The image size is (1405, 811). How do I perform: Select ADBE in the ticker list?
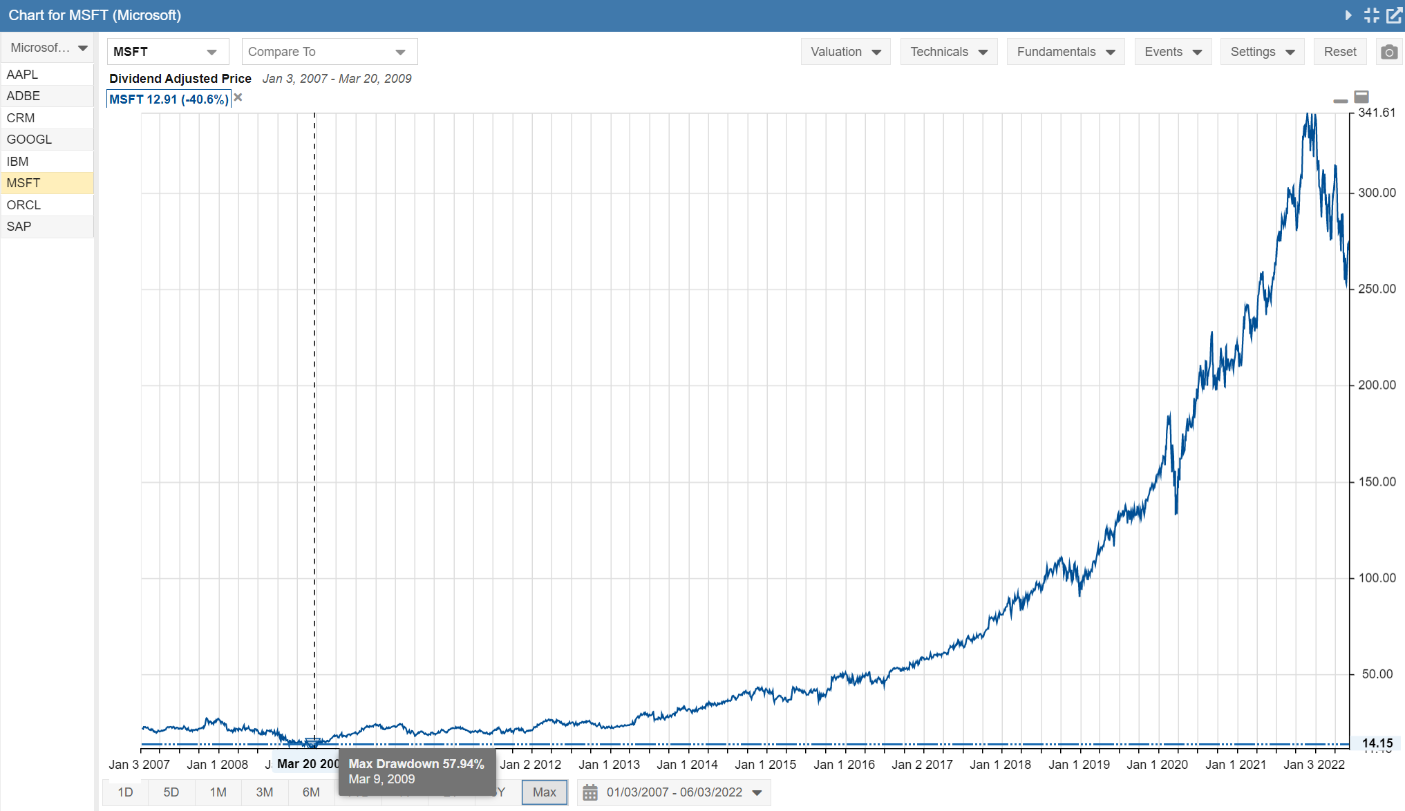[x=47, y=96]
